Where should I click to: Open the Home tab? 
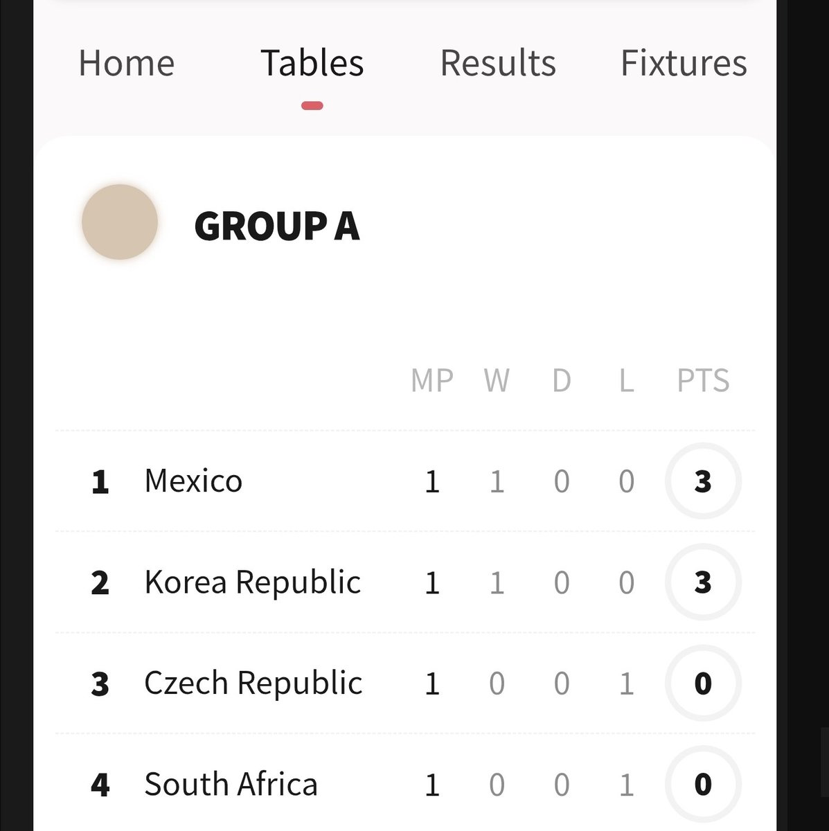point(127,64)
